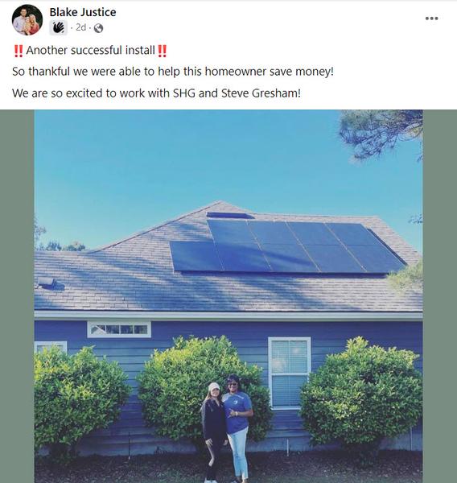This screenshot has width=457, height=483.
Task: Open the three-dot post options menu
Action: [x=431, y=19]
